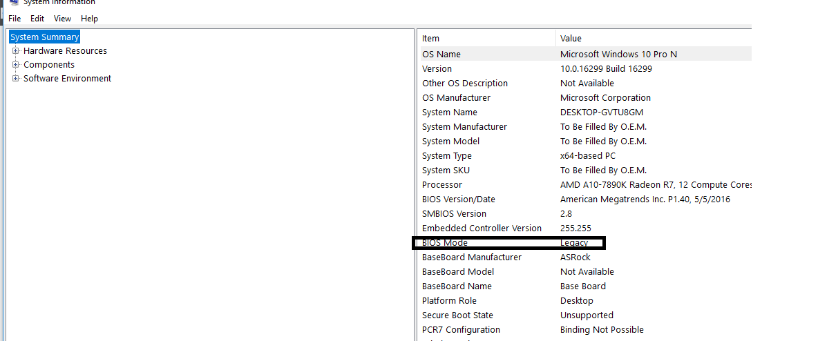Select the BaseBoard Name row label

point(457,286)
